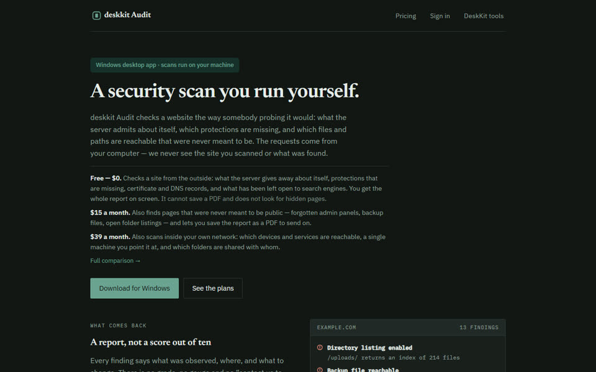Click Download for Windows button

[135, 288]
